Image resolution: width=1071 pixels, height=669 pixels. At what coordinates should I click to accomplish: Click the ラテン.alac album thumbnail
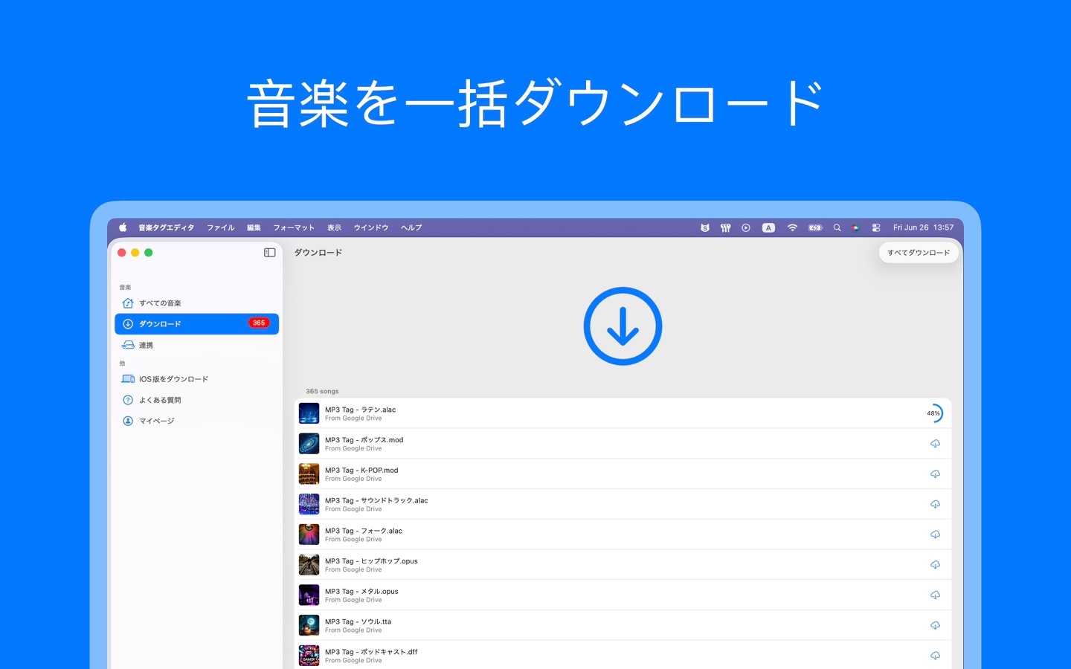[309, 413]
